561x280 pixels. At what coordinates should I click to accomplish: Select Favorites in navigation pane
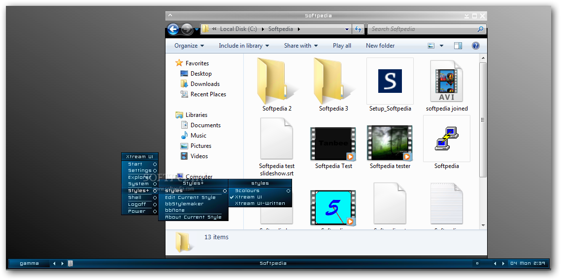coord(197,63)
